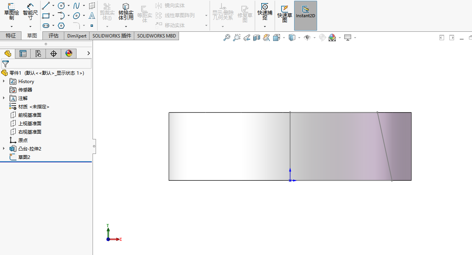Select 前视基准面 (Front Plane) in tree

pyautogui.click(x=30, y=115)
